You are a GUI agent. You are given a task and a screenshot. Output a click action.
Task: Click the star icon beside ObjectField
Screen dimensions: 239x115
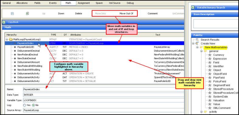pos(210,74)
